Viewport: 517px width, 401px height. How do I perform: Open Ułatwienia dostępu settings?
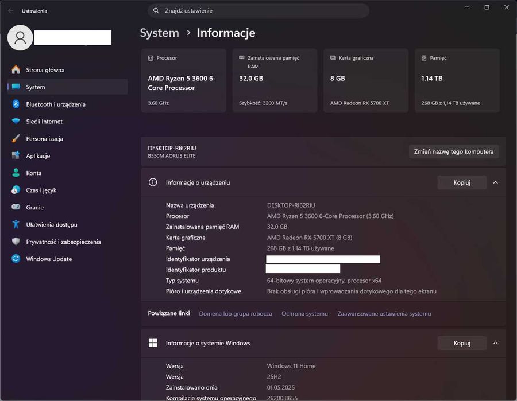click(67, 224)
